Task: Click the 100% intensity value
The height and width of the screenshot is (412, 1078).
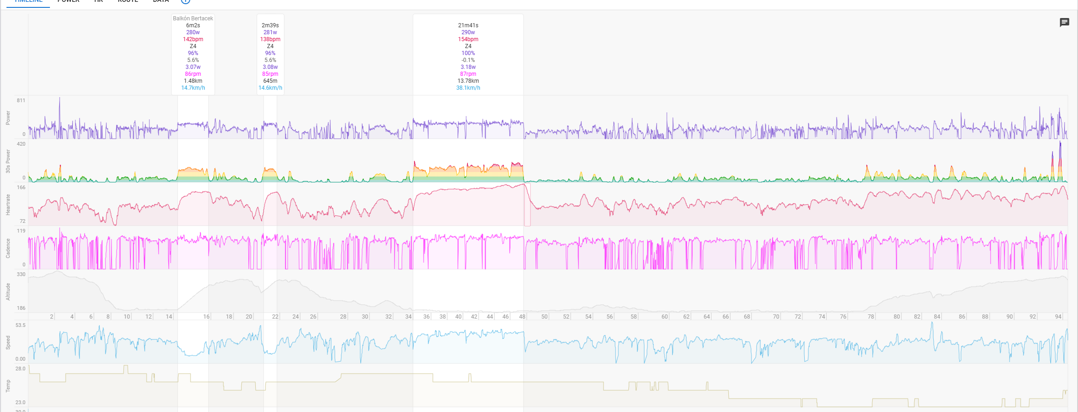Action: click(468, 53)
